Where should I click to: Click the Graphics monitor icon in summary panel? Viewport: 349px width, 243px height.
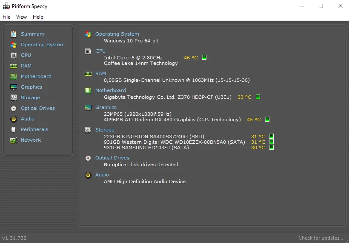click(88, 108)
